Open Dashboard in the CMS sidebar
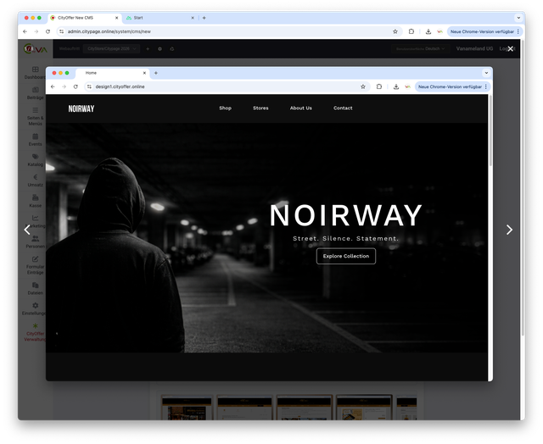The height and width of the screenshot is (444, 543). pos(35,73)
